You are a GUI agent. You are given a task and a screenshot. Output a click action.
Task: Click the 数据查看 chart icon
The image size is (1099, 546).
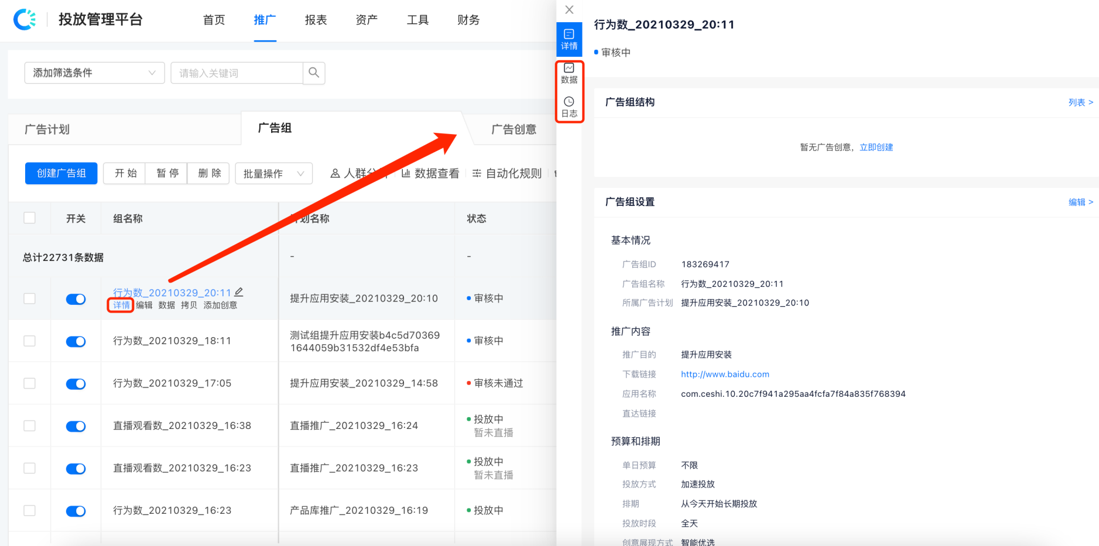point(405,173)
